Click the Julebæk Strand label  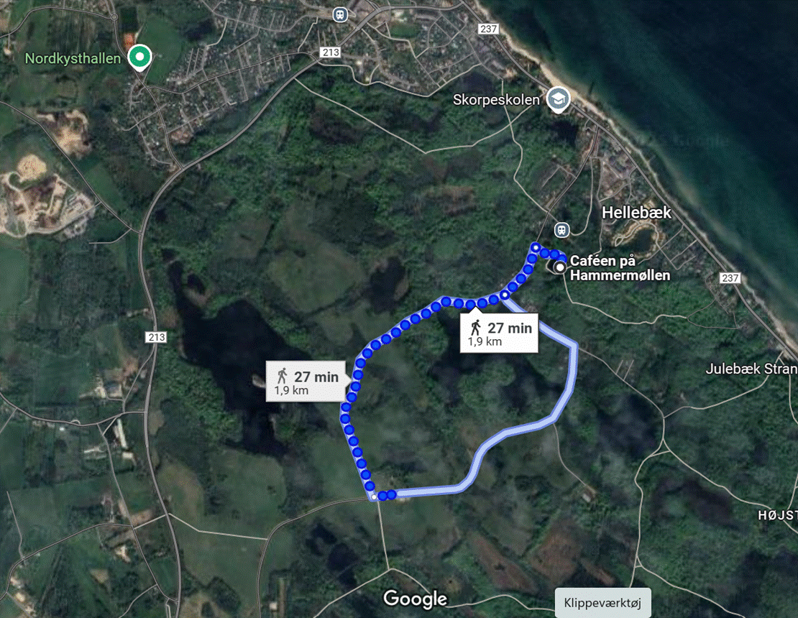[x=751, y=369]
